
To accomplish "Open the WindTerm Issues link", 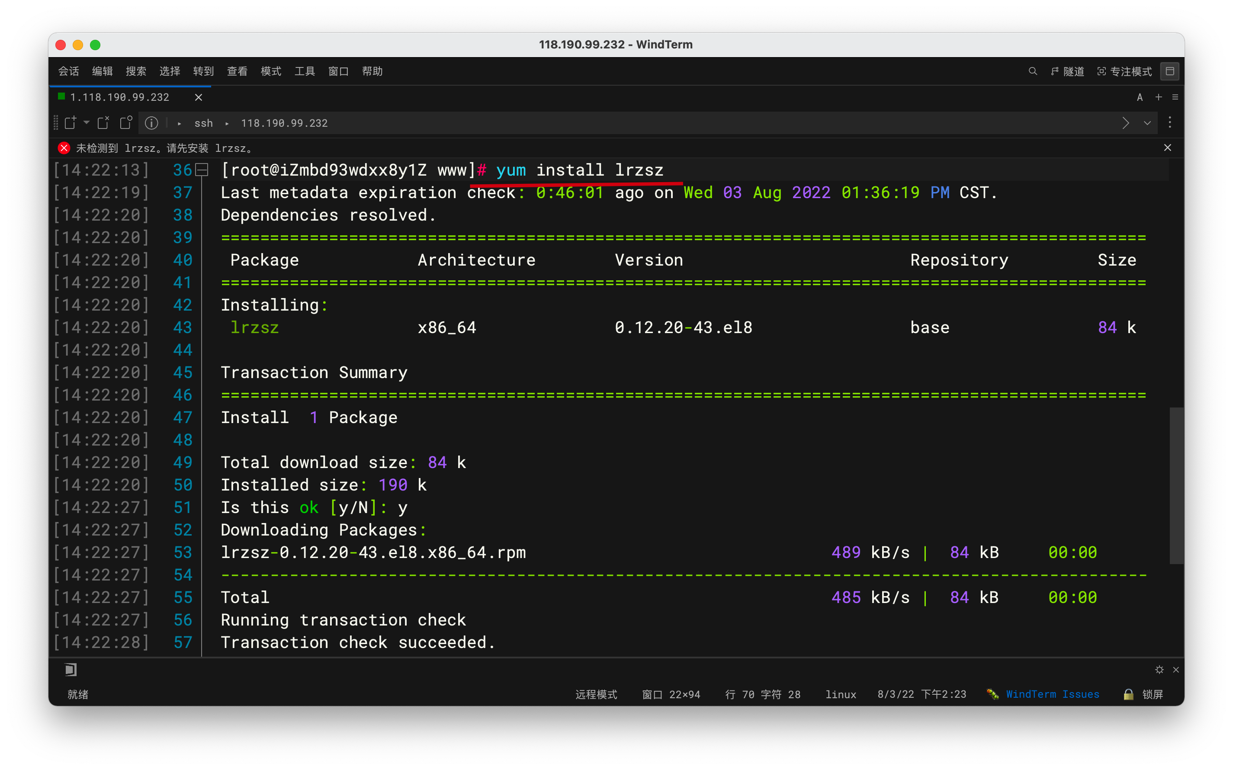I will pyautogui.click(x=1052, y=694).
